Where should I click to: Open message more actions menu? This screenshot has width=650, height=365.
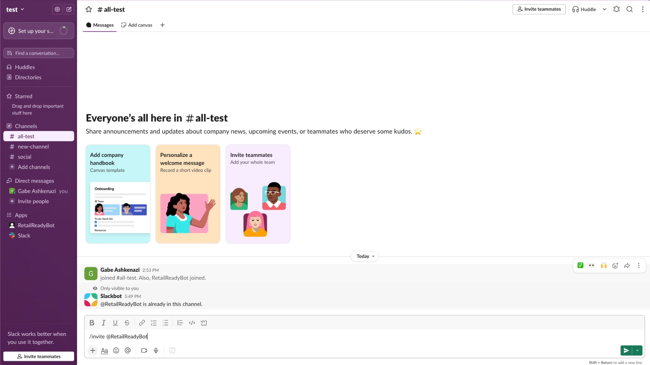coord(639,266)
